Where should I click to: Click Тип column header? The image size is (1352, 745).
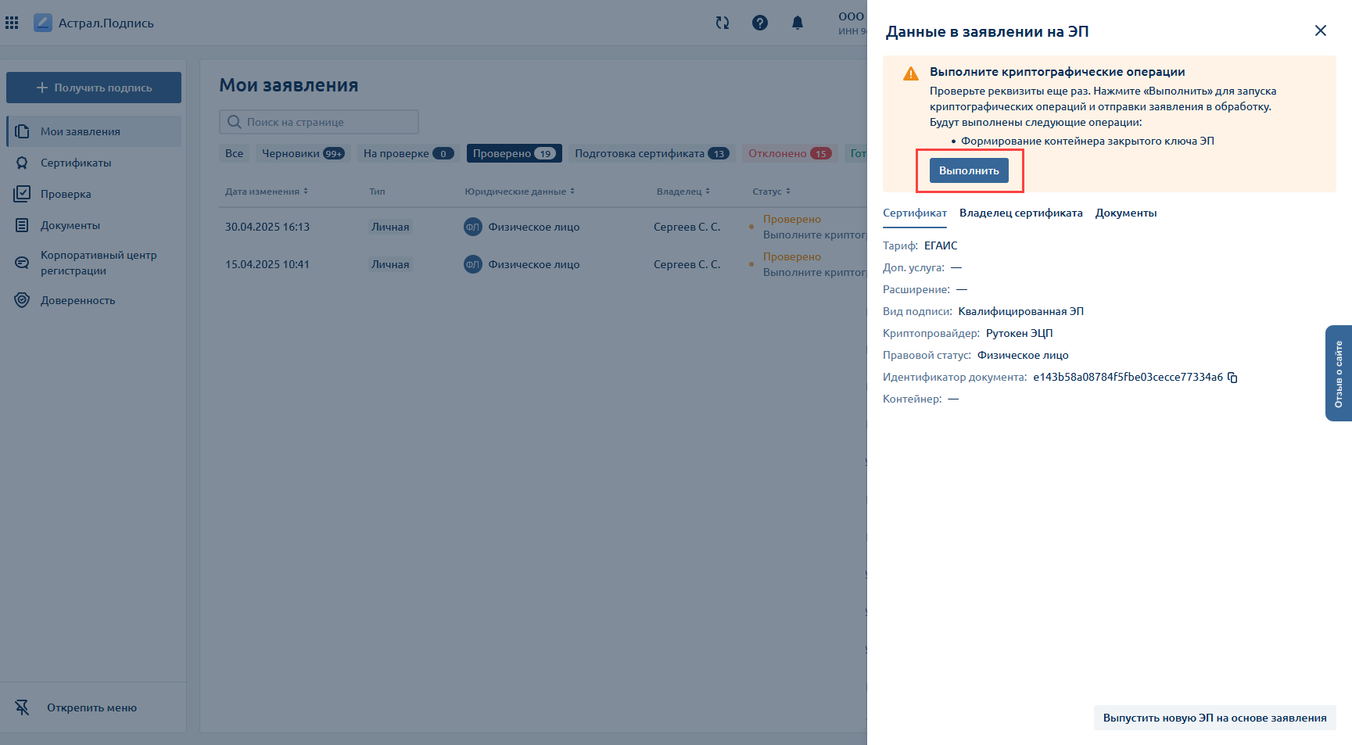pyautogui.click(x=377, y=192)
